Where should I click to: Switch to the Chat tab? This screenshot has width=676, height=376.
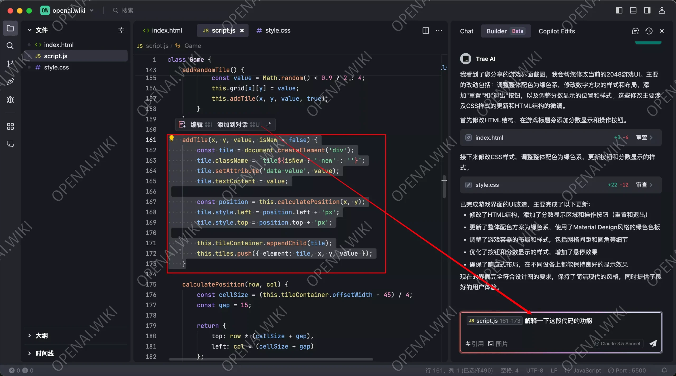(467, 31)
